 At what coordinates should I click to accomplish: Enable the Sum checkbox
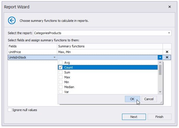pyautogui.click(x=61, y=72)
